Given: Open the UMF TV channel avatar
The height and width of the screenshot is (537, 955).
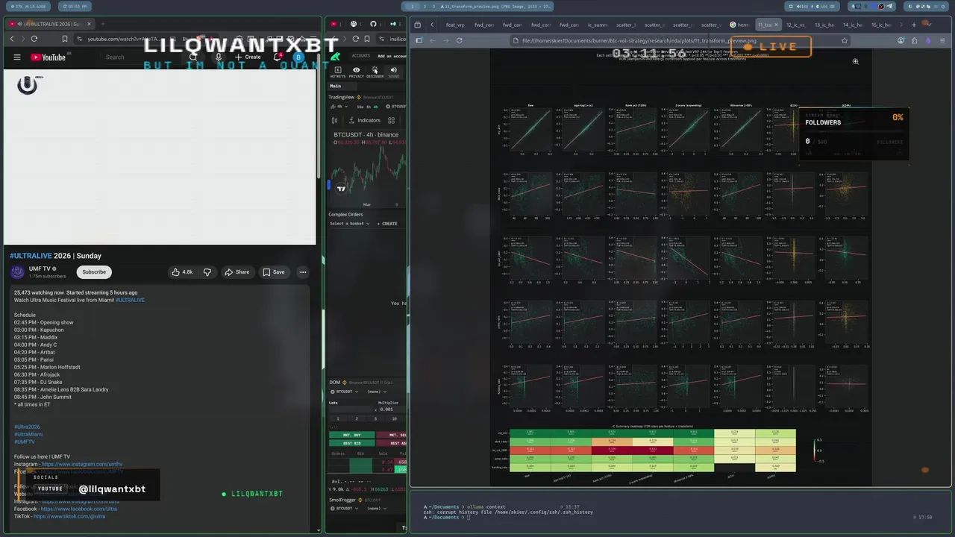Looking at the screenshot, I should (x=17, y=272).
